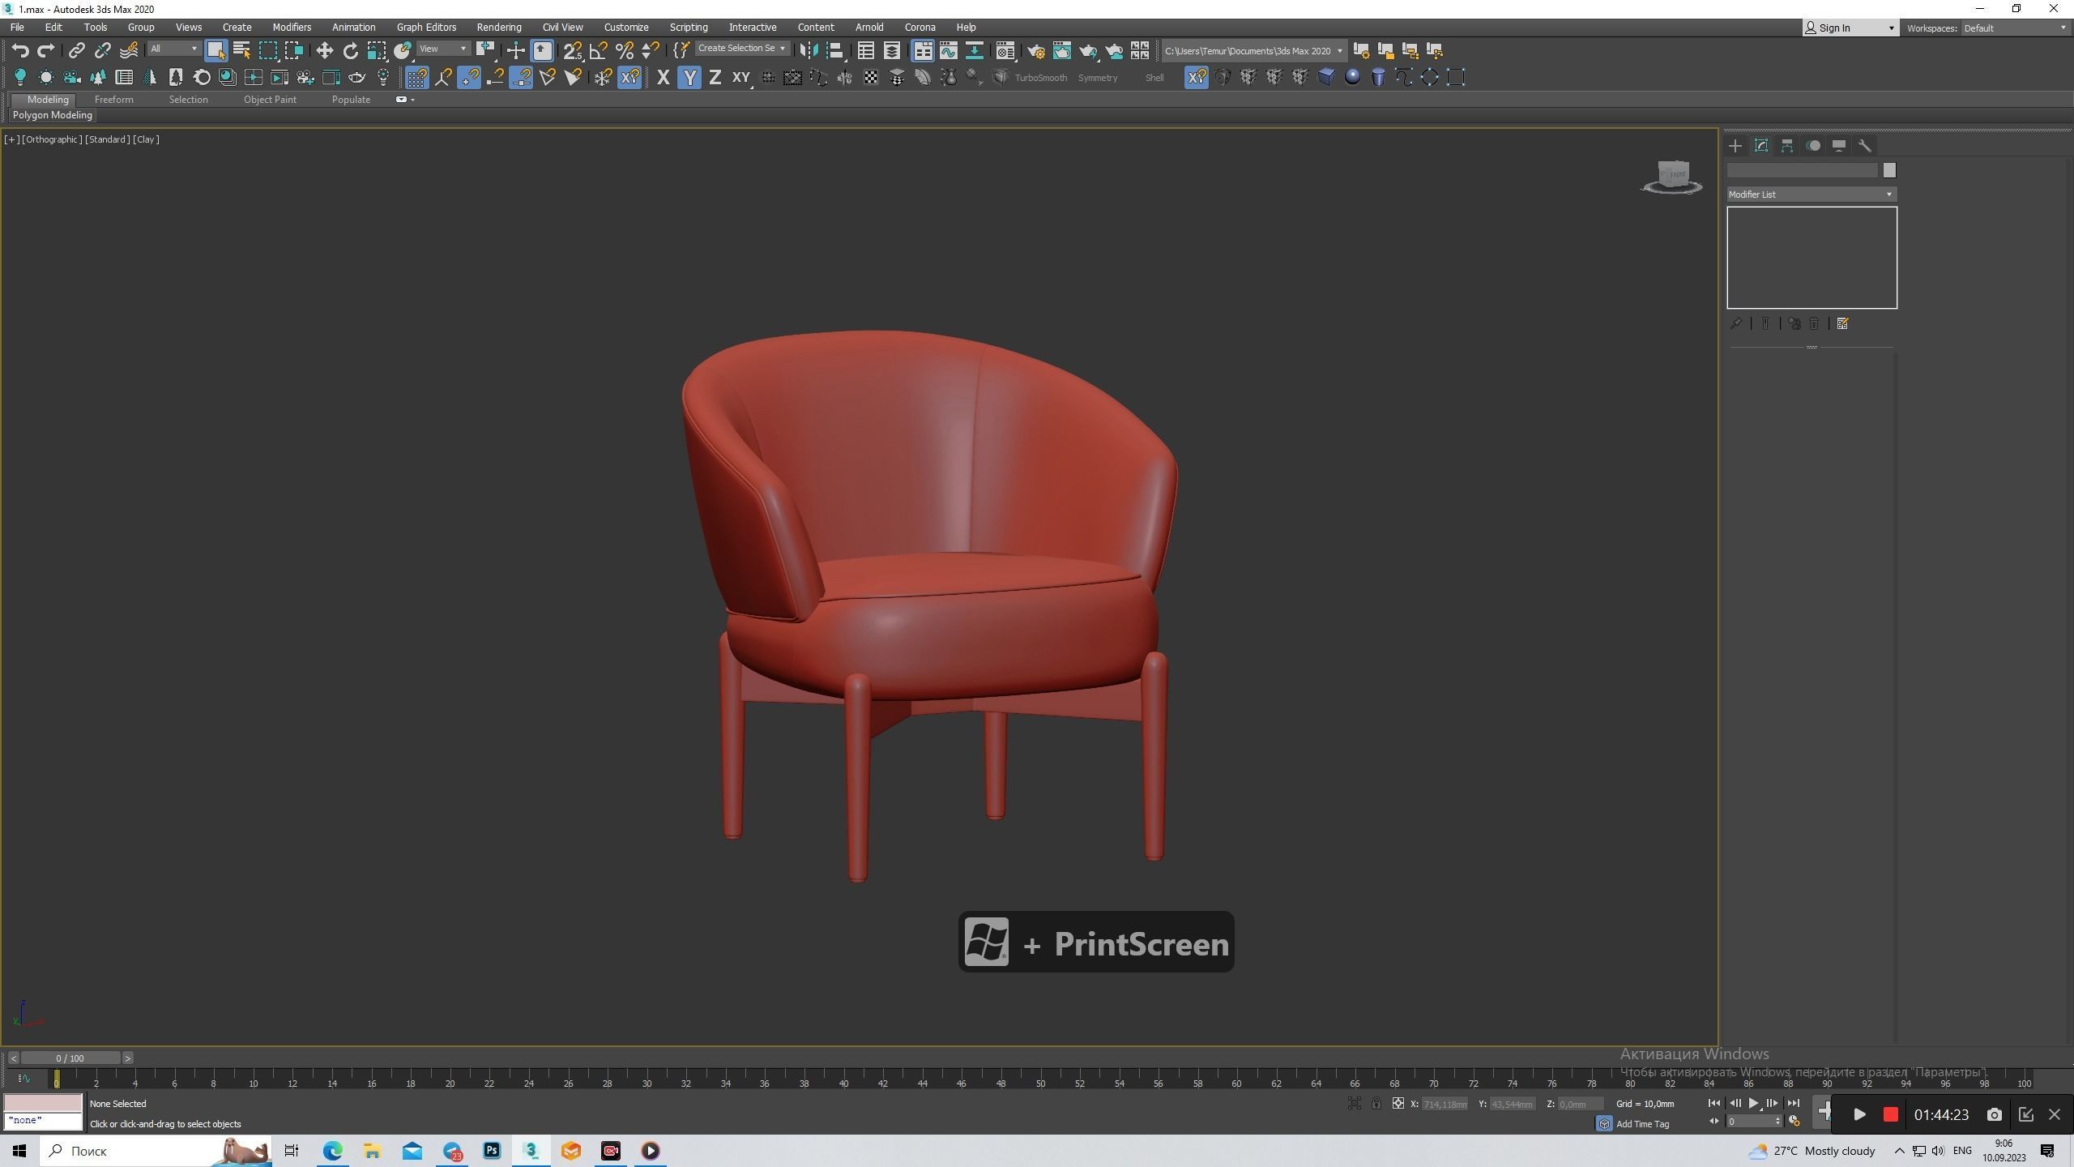Screen dimensions: 2074x1167
Task: Open Photoshop from the Windows taskbar
Action: [492, 1151]
